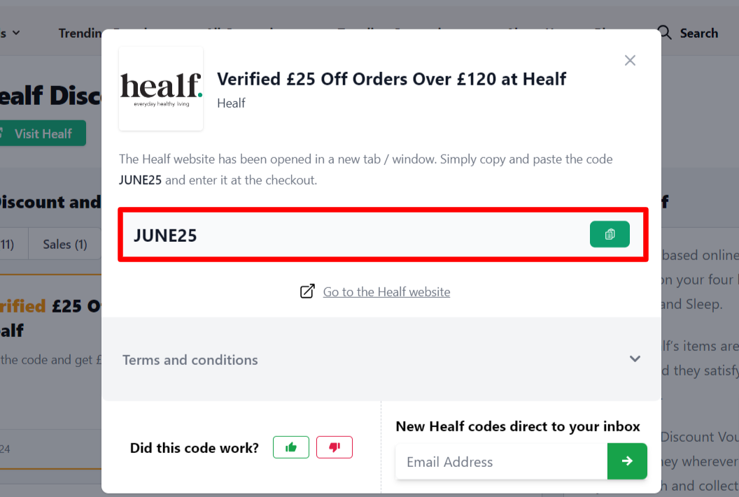The height and width of the screenshot is (497, 739).
Task: Follow the Go to the Healf website link
Action: [386, 291]
